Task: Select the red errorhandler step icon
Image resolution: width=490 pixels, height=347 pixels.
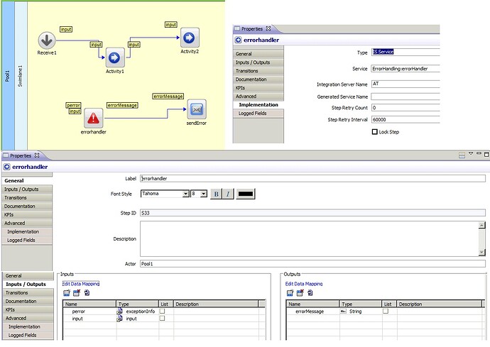Action: (x=94, y=118)
